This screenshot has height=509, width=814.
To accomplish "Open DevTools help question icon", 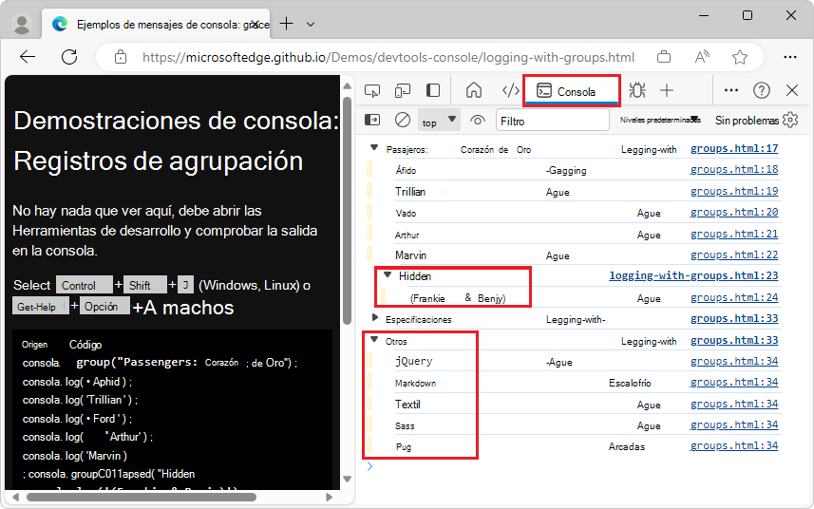I will click(x=762, y=90).
